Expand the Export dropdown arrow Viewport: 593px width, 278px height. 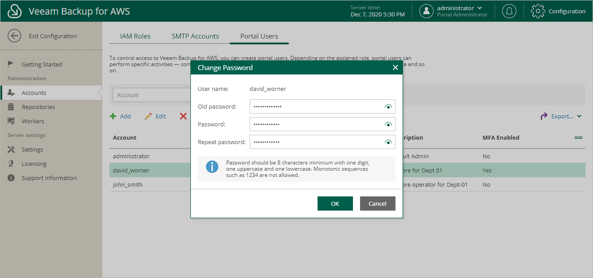coord(580,117)
